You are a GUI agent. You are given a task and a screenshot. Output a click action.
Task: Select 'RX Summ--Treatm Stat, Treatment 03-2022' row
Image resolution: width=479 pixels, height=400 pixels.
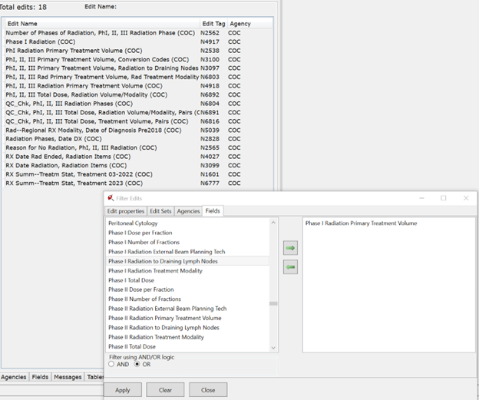[x=138, y=174]
